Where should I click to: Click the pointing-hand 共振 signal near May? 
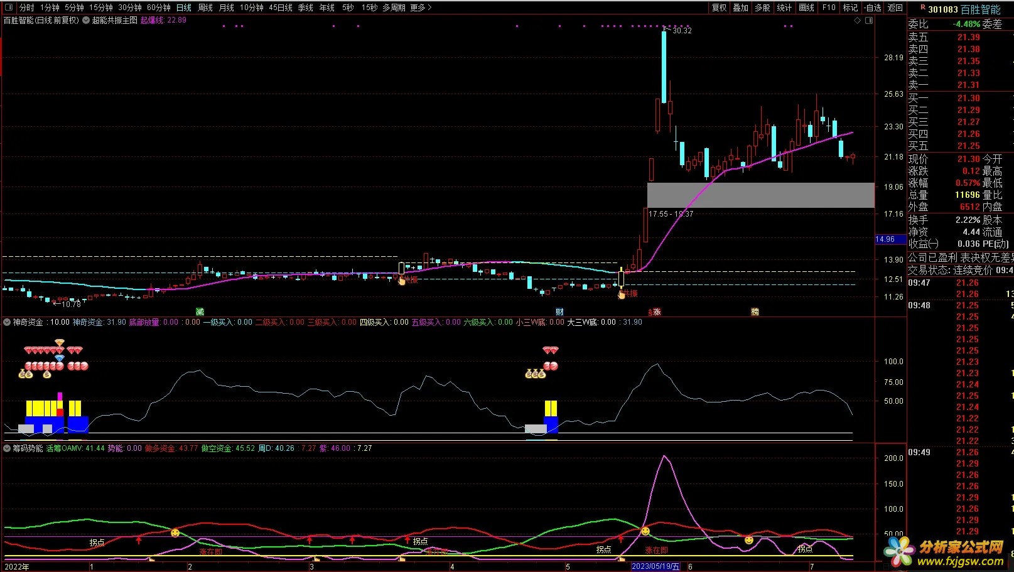pyautogui.click(x=622, y=294)
